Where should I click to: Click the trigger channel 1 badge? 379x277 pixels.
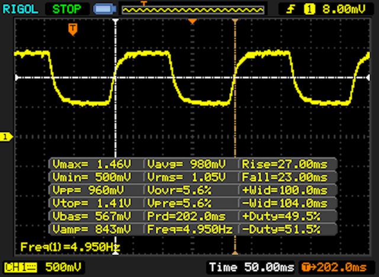click(310, 9)
